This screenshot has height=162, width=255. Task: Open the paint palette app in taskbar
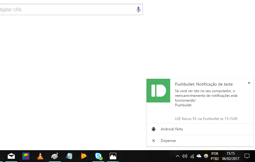(x=55, y=156)
